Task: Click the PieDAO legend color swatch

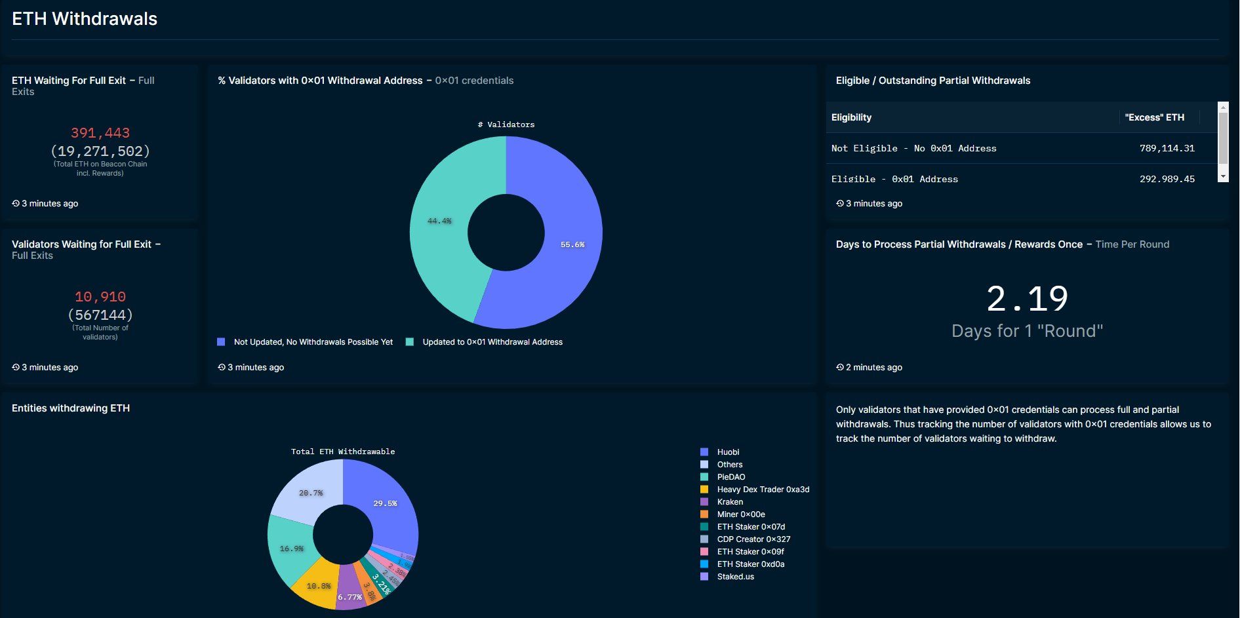Action: pos(704,477)
